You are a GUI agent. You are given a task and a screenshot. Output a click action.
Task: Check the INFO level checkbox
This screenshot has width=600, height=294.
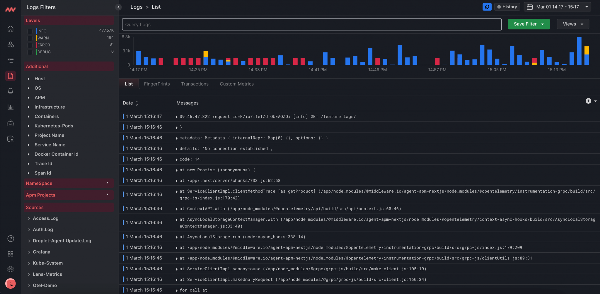(30, 31)
